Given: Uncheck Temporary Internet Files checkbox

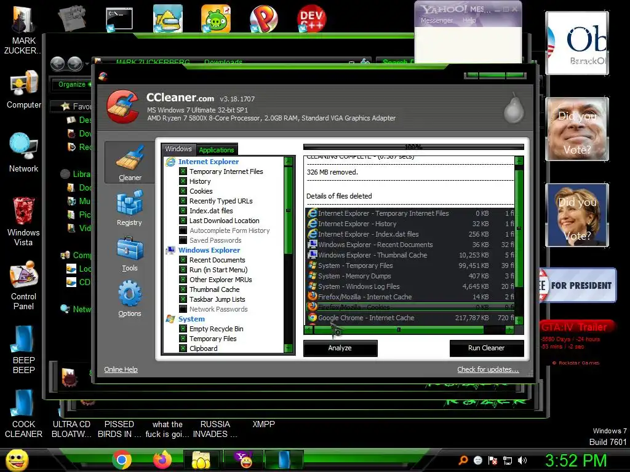Looking at the screenshot, I should coord(183,171).
